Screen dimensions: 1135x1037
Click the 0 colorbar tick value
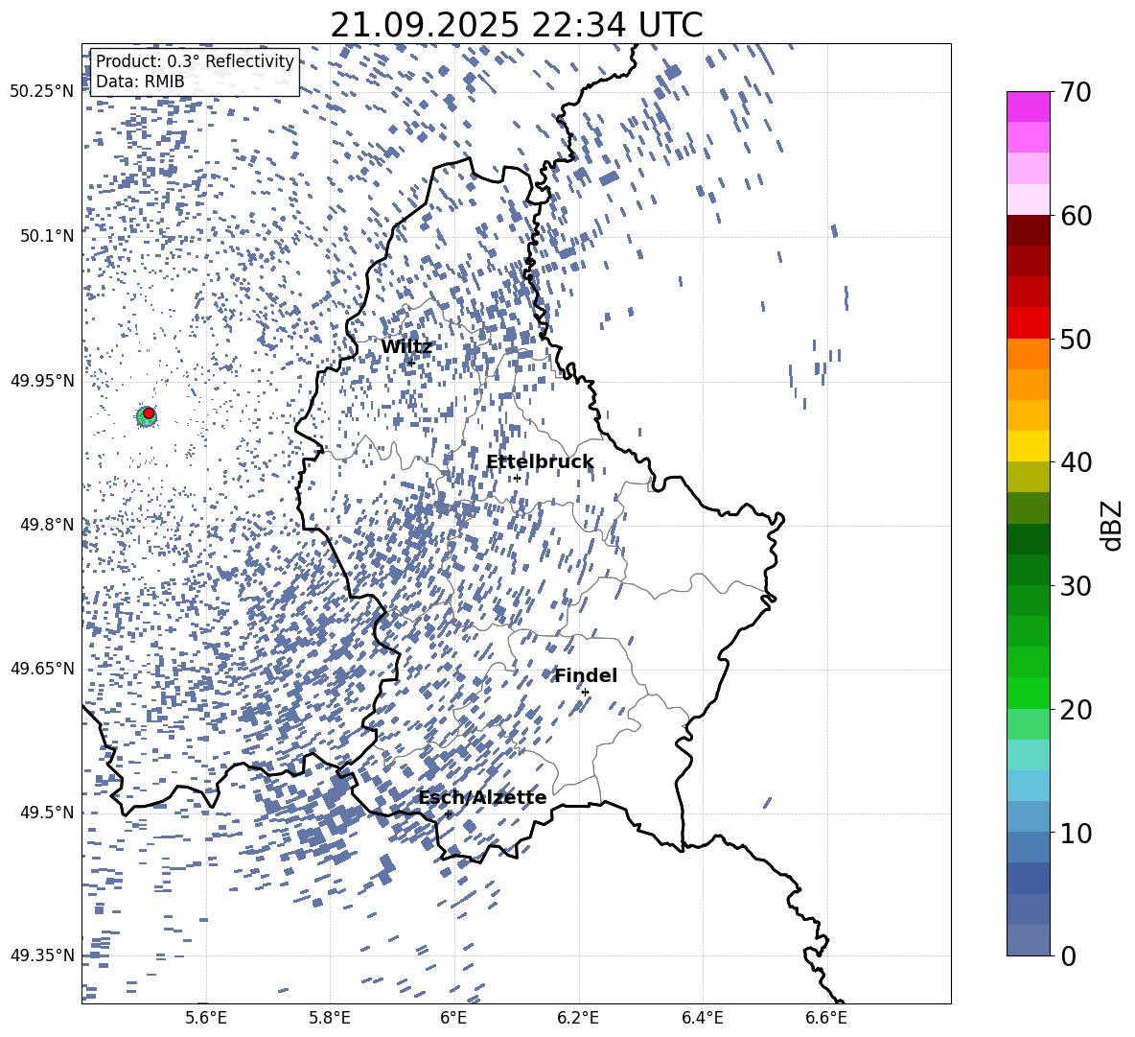(1069, 955)
